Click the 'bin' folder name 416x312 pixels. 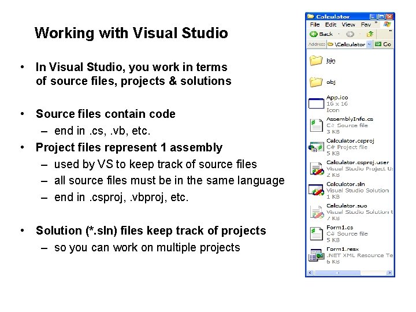(330, 61)
